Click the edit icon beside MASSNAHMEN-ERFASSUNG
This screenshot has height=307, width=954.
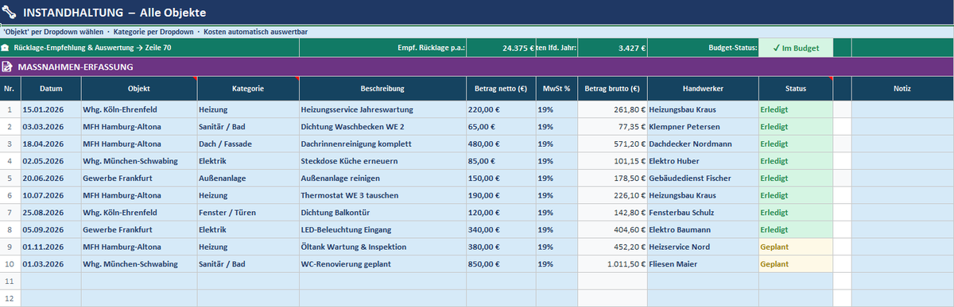[7, 67]
